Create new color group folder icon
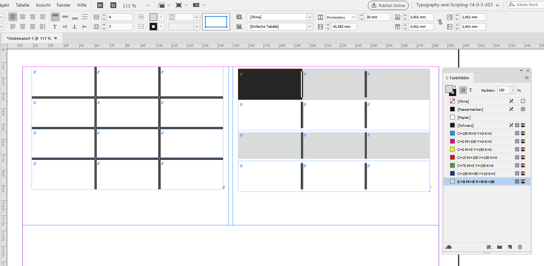Screen dimensions: 544x266 coord(499,247)
